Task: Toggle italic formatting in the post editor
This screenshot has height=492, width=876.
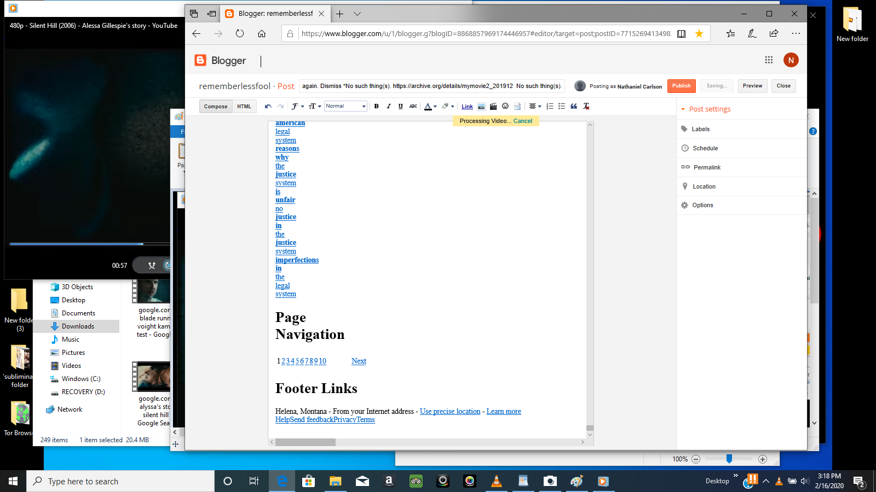Action: point(389,106)
